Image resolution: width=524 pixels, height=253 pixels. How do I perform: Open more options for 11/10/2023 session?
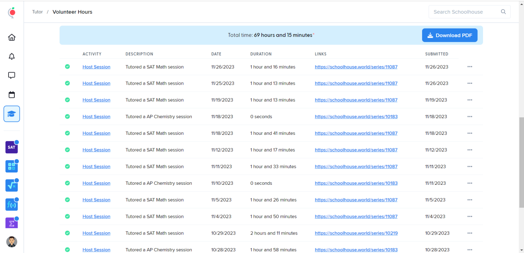(x=470, y=183)
